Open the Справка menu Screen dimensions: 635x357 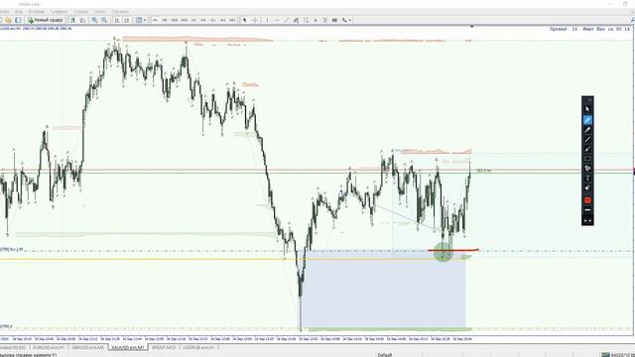tap(120, 12)
